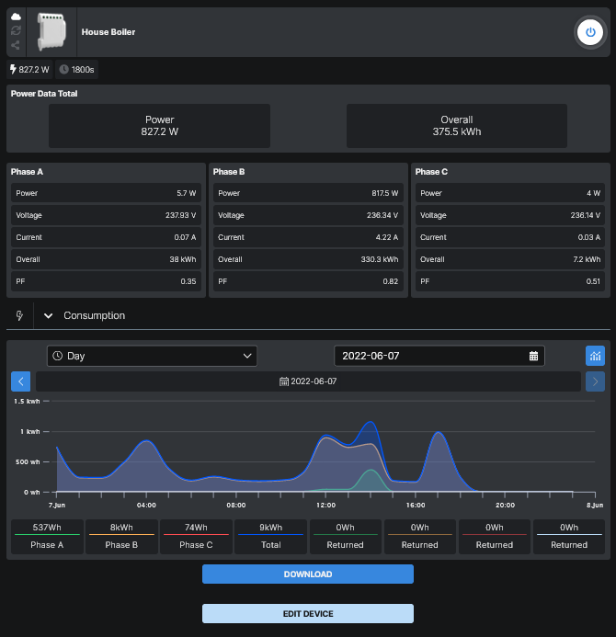Toggle Total series in chart legend
The image size is (616, 637).
270,537
